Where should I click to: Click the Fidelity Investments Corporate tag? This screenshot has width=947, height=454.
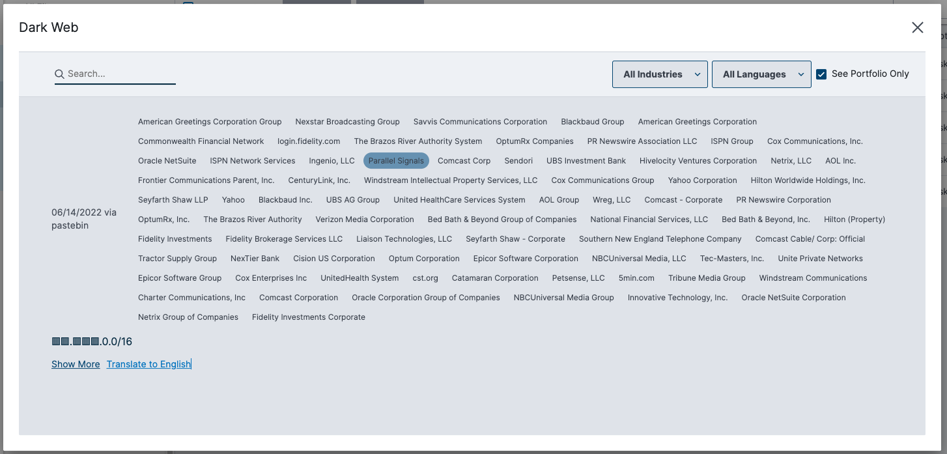coord(308,317)
